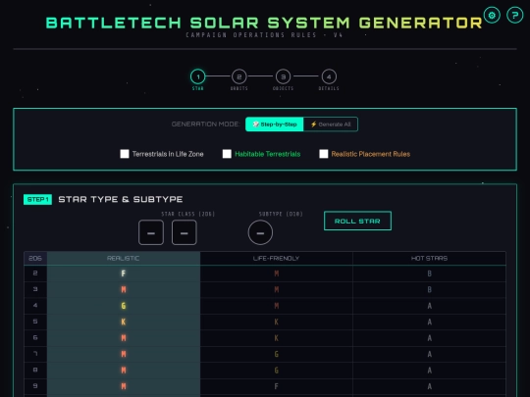Open the settings gear icon

coord(492,15)
